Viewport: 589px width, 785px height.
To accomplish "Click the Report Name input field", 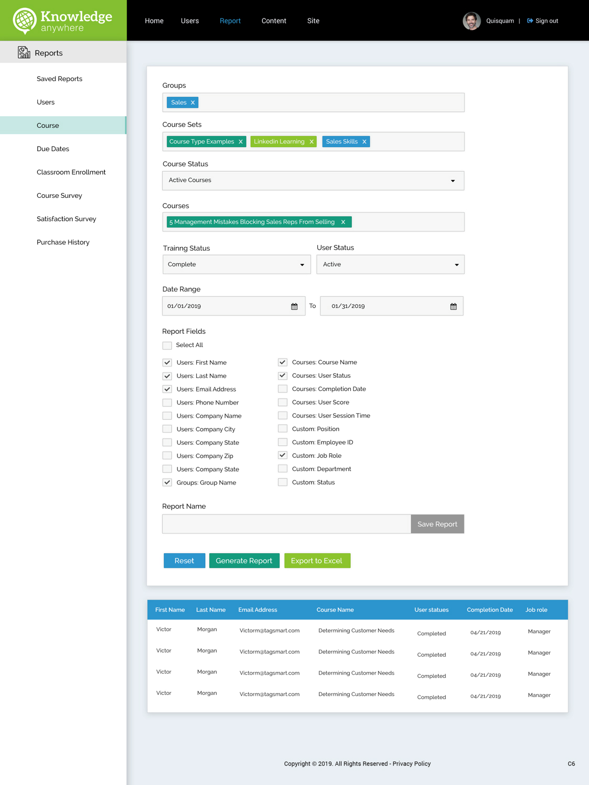I will click(x=286, y=524).
